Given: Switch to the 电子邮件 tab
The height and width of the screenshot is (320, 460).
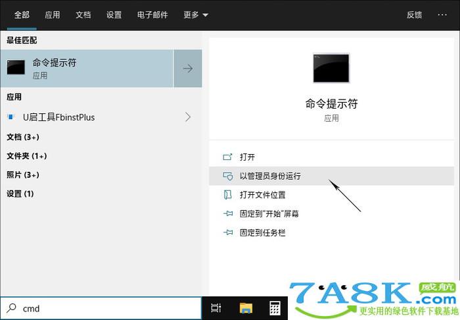Looking at the screenshot, I should point(152,14).
